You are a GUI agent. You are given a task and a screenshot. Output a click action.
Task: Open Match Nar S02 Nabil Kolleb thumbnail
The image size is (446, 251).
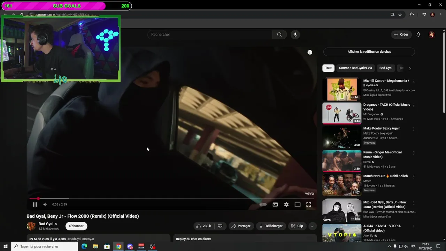[342, 185]
